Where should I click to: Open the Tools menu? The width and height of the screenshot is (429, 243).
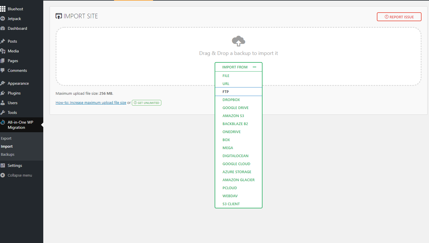click(21, 112)
